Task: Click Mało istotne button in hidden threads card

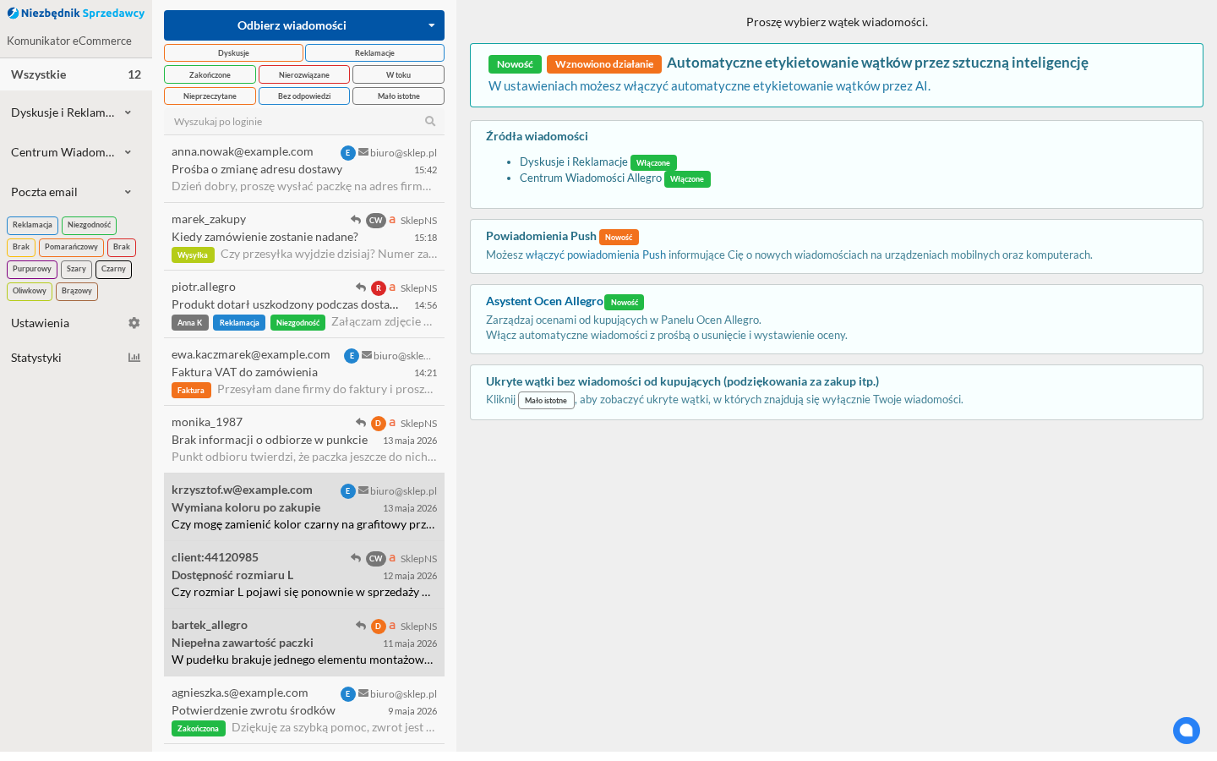Action: 546,400
